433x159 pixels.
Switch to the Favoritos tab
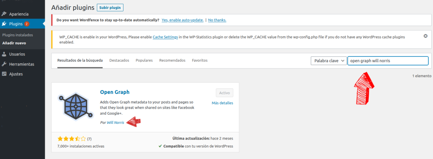click(x=200, y=60)
